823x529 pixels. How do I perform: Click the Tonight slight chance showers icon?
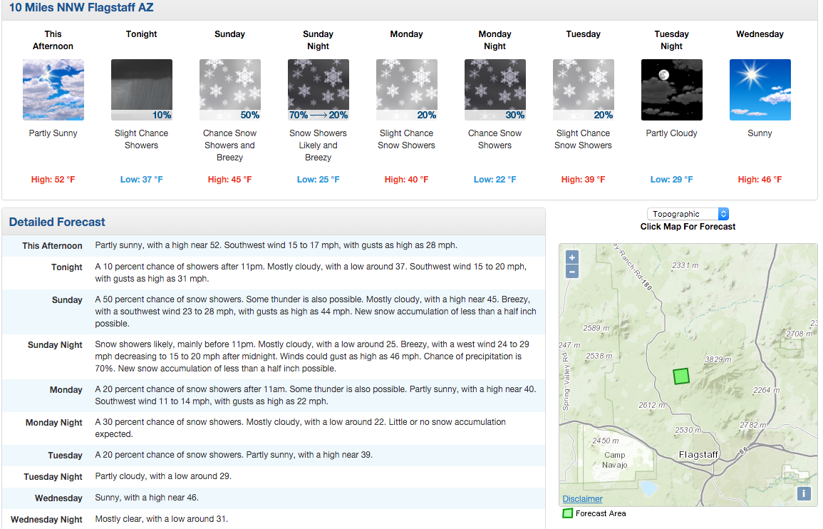coord(142,90)
